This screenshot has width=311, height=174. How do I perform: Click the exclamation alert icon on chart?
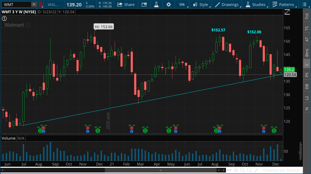pos(4,18)
